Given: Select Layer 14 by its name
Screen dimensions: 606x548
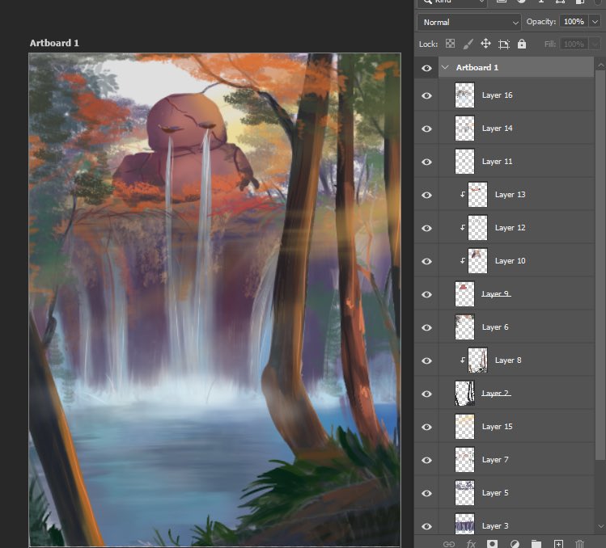Looking at the screenshot, I should point(497,129).
